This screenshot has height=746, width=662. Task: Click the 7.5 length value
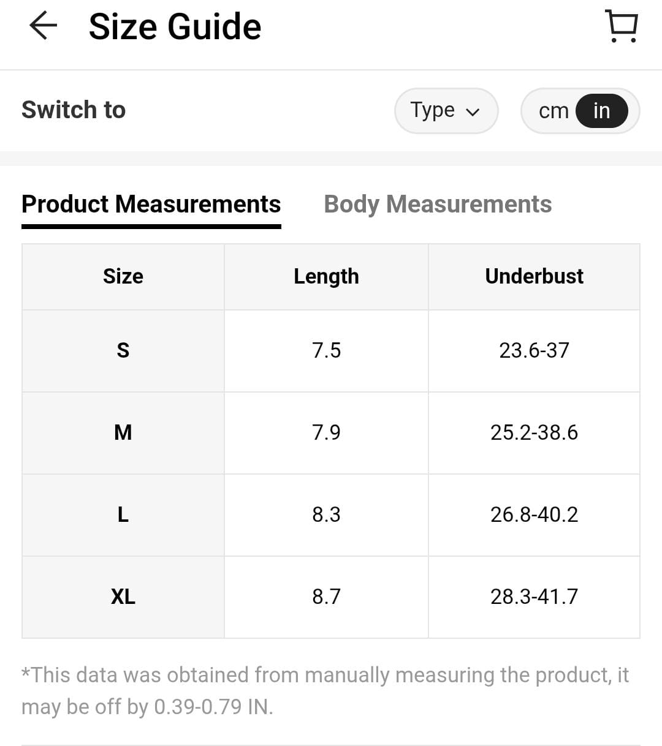(x=326, y=350)
